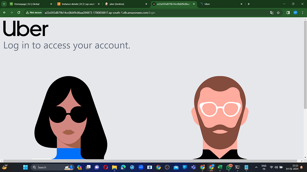This screenshot has height=172, width=307.
Task: Open Excel from taskbar
Action: 220,167
